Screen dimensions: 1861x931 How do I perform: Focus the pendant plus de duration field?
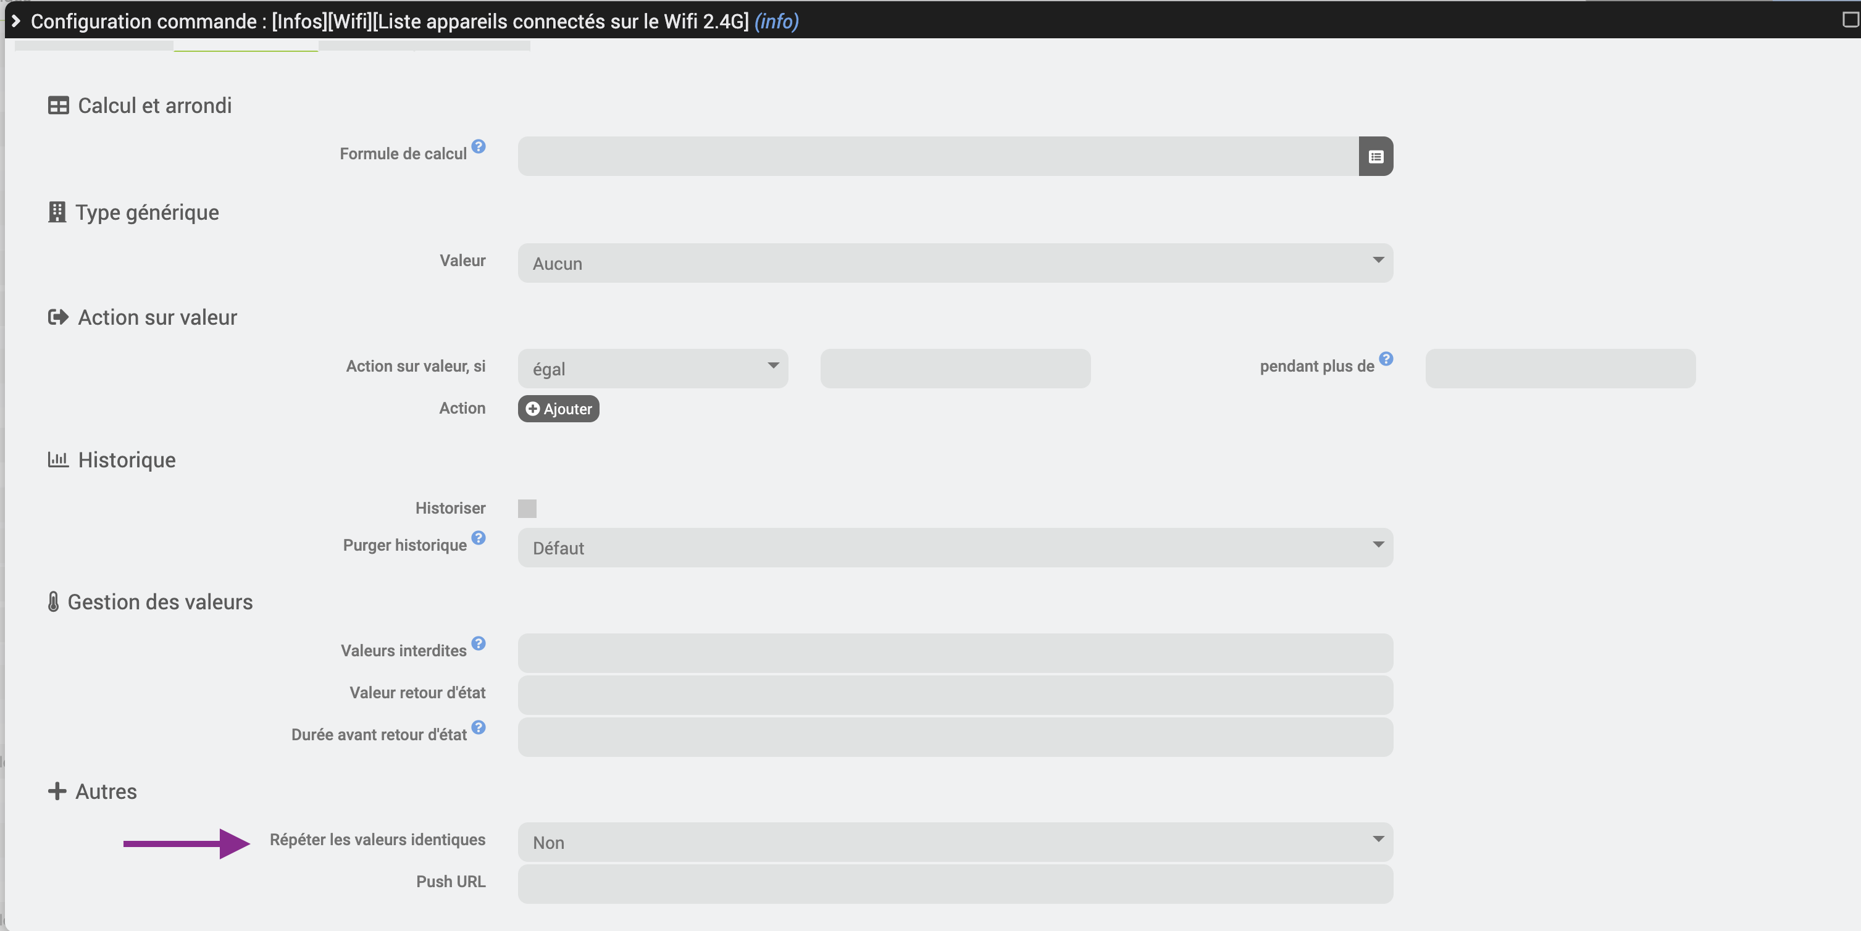tap(1560, 369)
